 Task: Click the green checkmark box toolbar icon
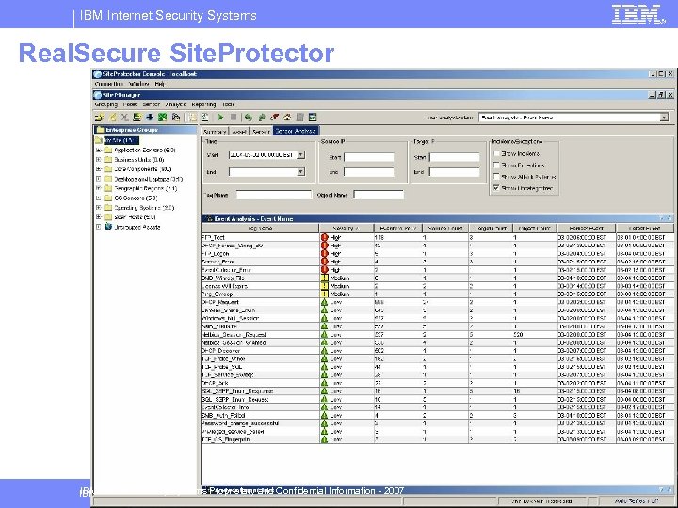point(313,117)
